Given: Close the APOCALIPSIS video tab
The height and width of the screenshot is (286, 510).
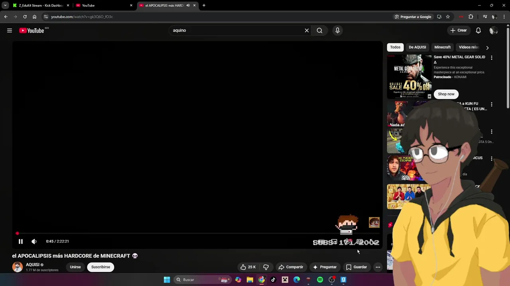Looking at the screenshot, I should (194, 6).
